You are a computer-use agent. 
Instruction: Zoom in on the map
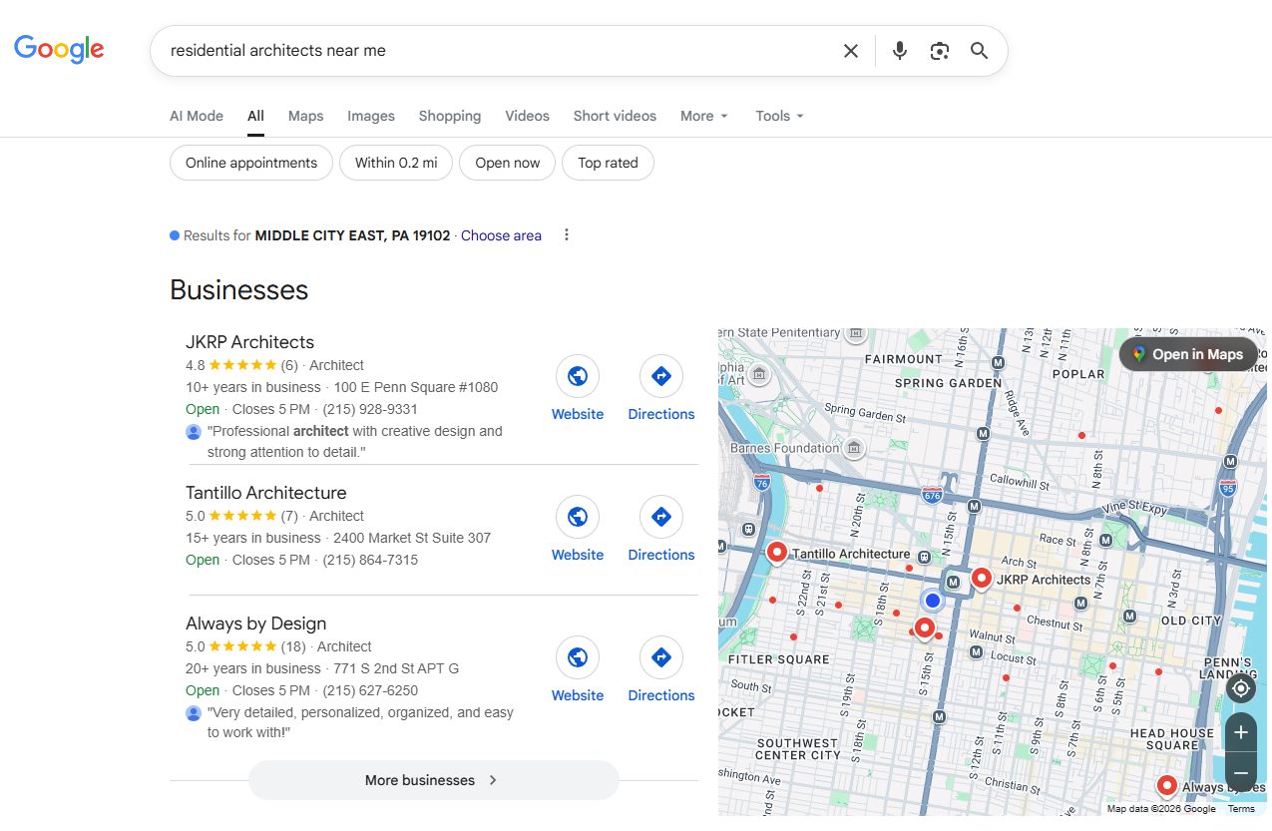pos(1240,732)
